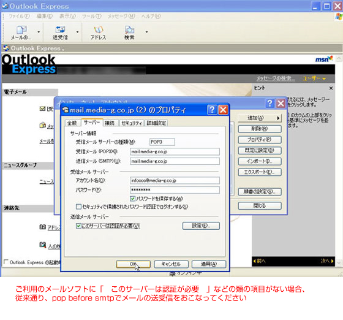
Task: Open the ユーザー dropdown in the header bar
Action: pyautogui.click(x=314, y=78)
